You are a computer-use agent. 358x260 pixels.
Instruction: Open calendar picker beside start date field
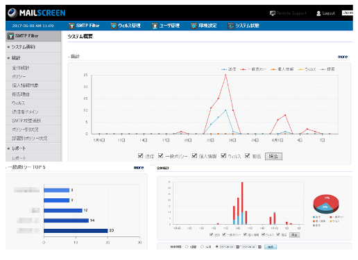(237, 247)
